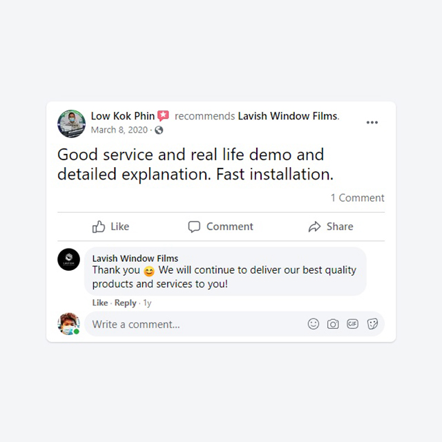Insert an emoji with the smiley icon

pos(313,324)
